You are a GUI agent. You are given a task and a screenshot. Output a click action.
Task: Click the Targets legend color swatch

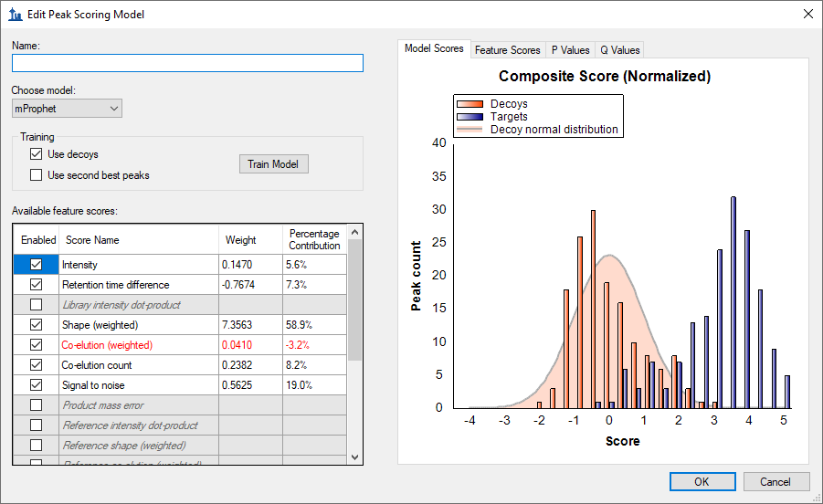point(470,117)
